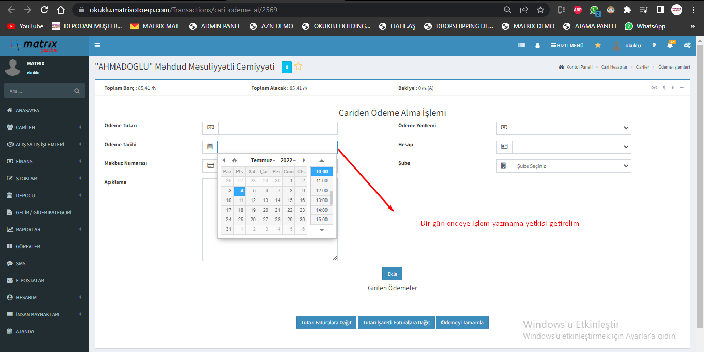The width and height of the screenshot is (704, 352).
Task: Open the Şube Seçiniz dropdown
Action: [x=571, y=166]
